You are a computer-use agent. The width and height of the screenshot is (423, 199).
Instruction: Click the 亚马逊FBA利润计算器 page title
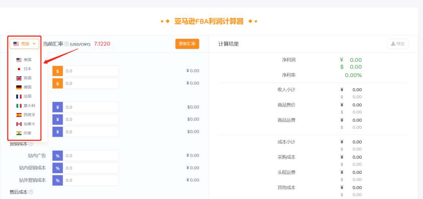tap(209, 21)
